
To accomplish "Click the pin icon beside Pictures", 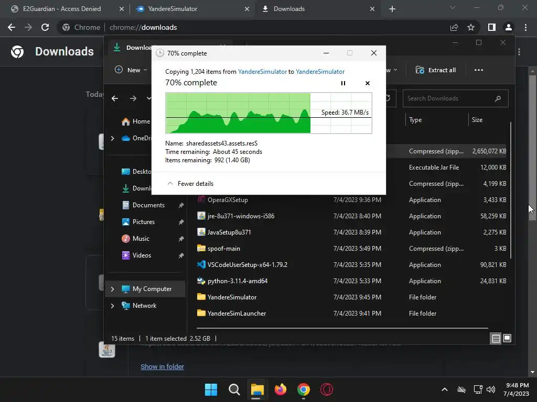I will click(181, 222).
